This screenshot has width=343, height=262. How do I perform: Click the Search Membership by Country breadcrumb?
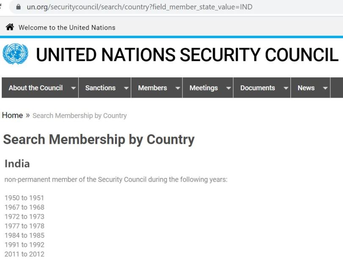tap(80, 115)
